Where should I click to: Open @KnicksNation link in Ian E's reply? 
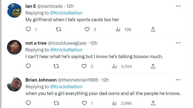coord(66,13)
